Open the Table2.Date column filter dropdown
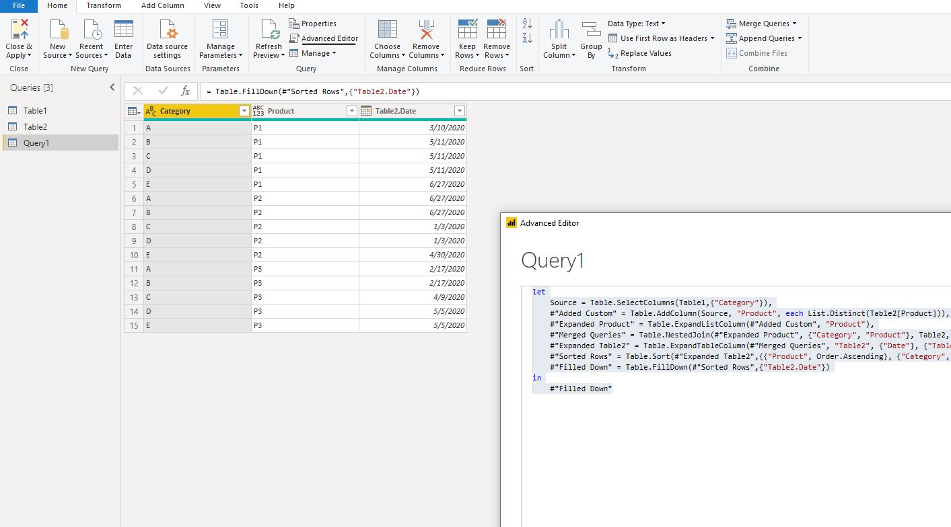This screenshot has height=527, width=951. click(x=459, y=111)
